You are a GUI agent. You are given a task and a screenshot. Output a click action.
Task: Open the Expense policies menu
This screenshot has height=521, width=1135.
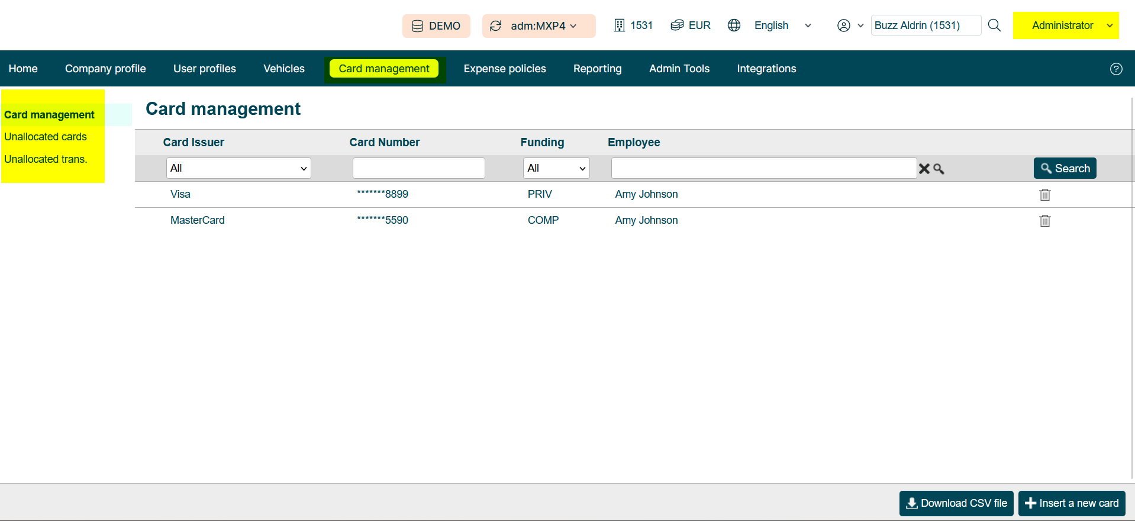504,69
